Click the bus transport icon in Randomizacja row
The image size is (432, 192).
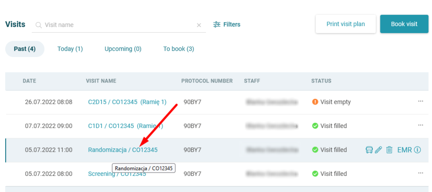click(x=369, y=150)
